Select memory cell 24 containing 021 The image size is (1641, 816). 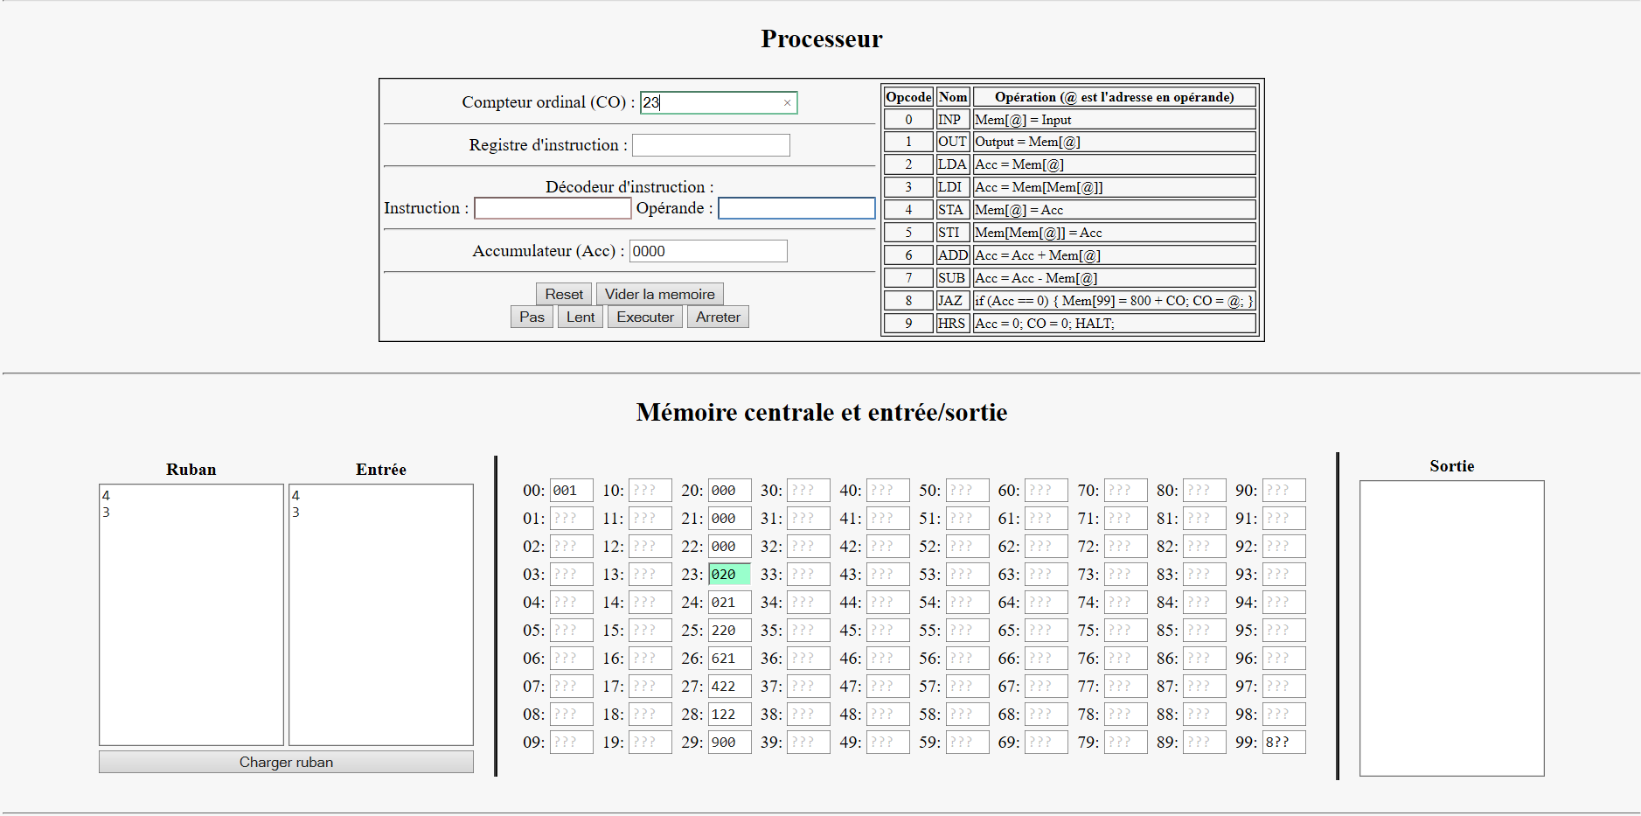tap(729, 603)
